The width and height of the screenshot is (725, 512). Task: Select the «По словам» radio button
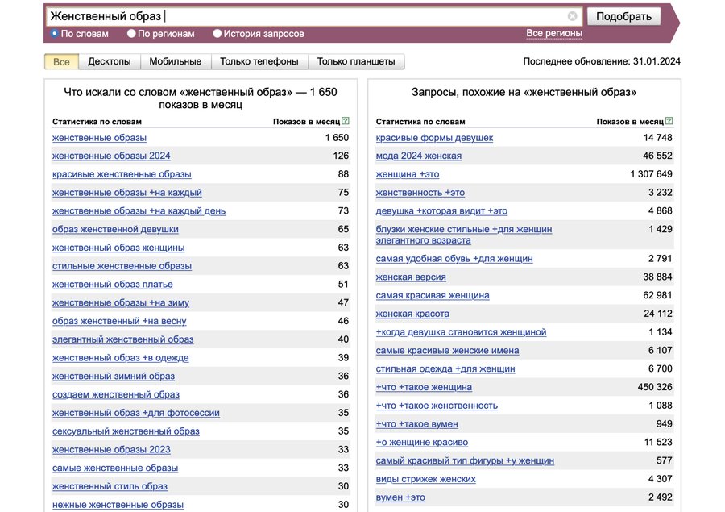tap(55, 34)
